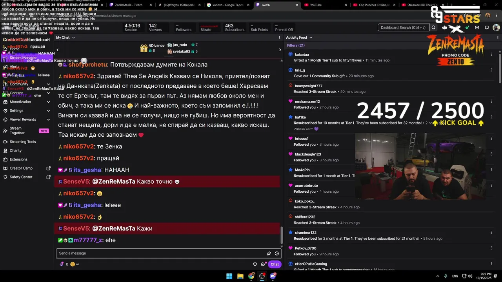Open My Chat panel three-dot menu
This screenshot has height=282, width=502.
280,38
